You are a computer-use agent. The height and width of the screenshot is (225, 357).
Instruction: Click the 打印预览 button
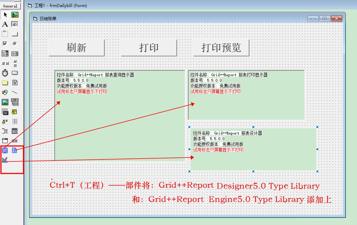(221, 48)
